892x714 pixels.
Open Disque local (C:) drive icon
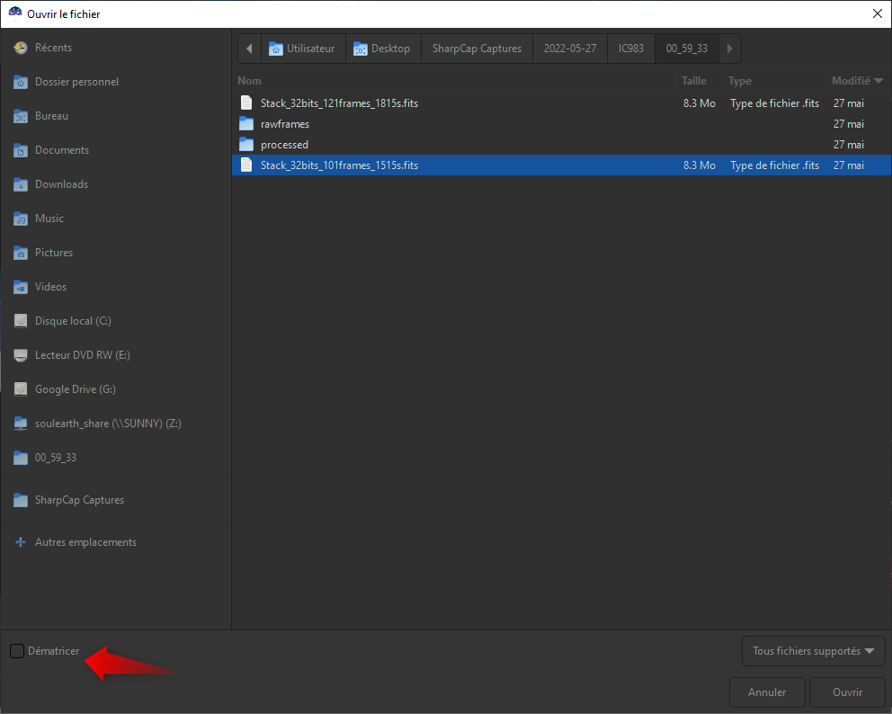coord(21,321)
